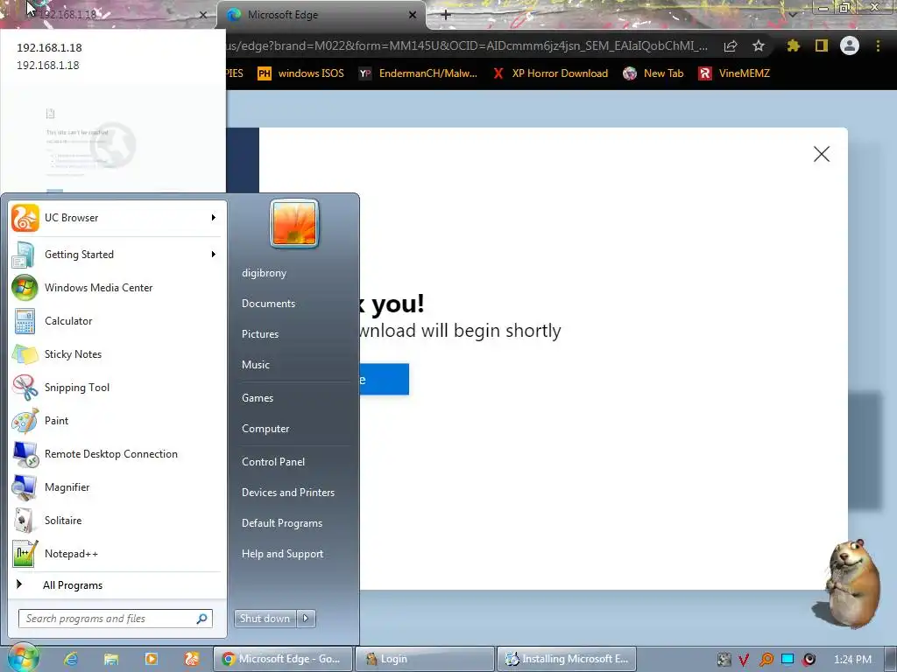This screenshot has height=672, width=897.
Task: Open Internet Explorer from the taskbar
Action: coord(70,659)
